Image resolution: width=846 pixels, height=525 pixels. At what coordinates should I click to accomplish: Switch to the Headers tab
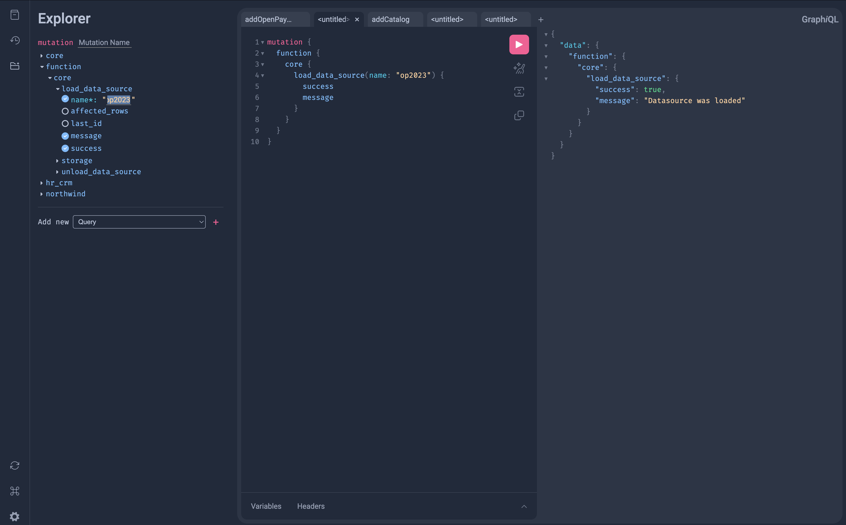311,506
